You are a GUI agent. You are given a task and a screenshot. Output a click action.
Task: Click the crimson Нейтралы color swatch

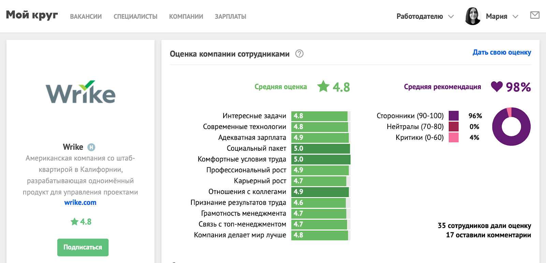(x=454, y=127)
